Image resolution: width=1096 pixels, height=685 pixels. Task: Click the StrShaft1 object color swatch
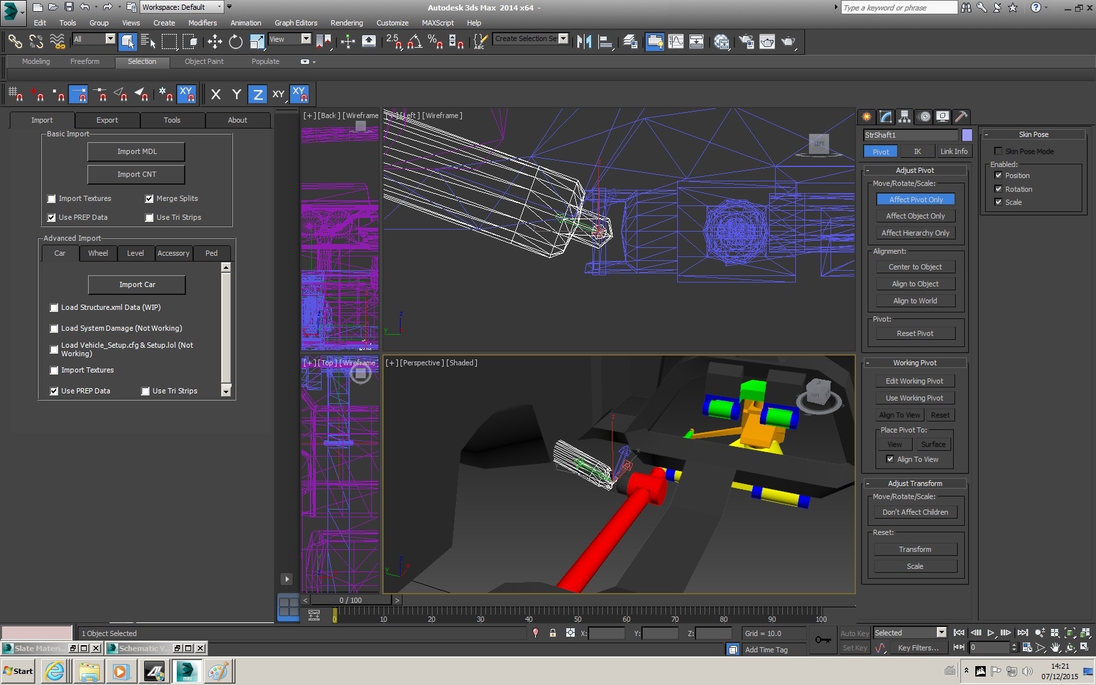click(967, 135)
